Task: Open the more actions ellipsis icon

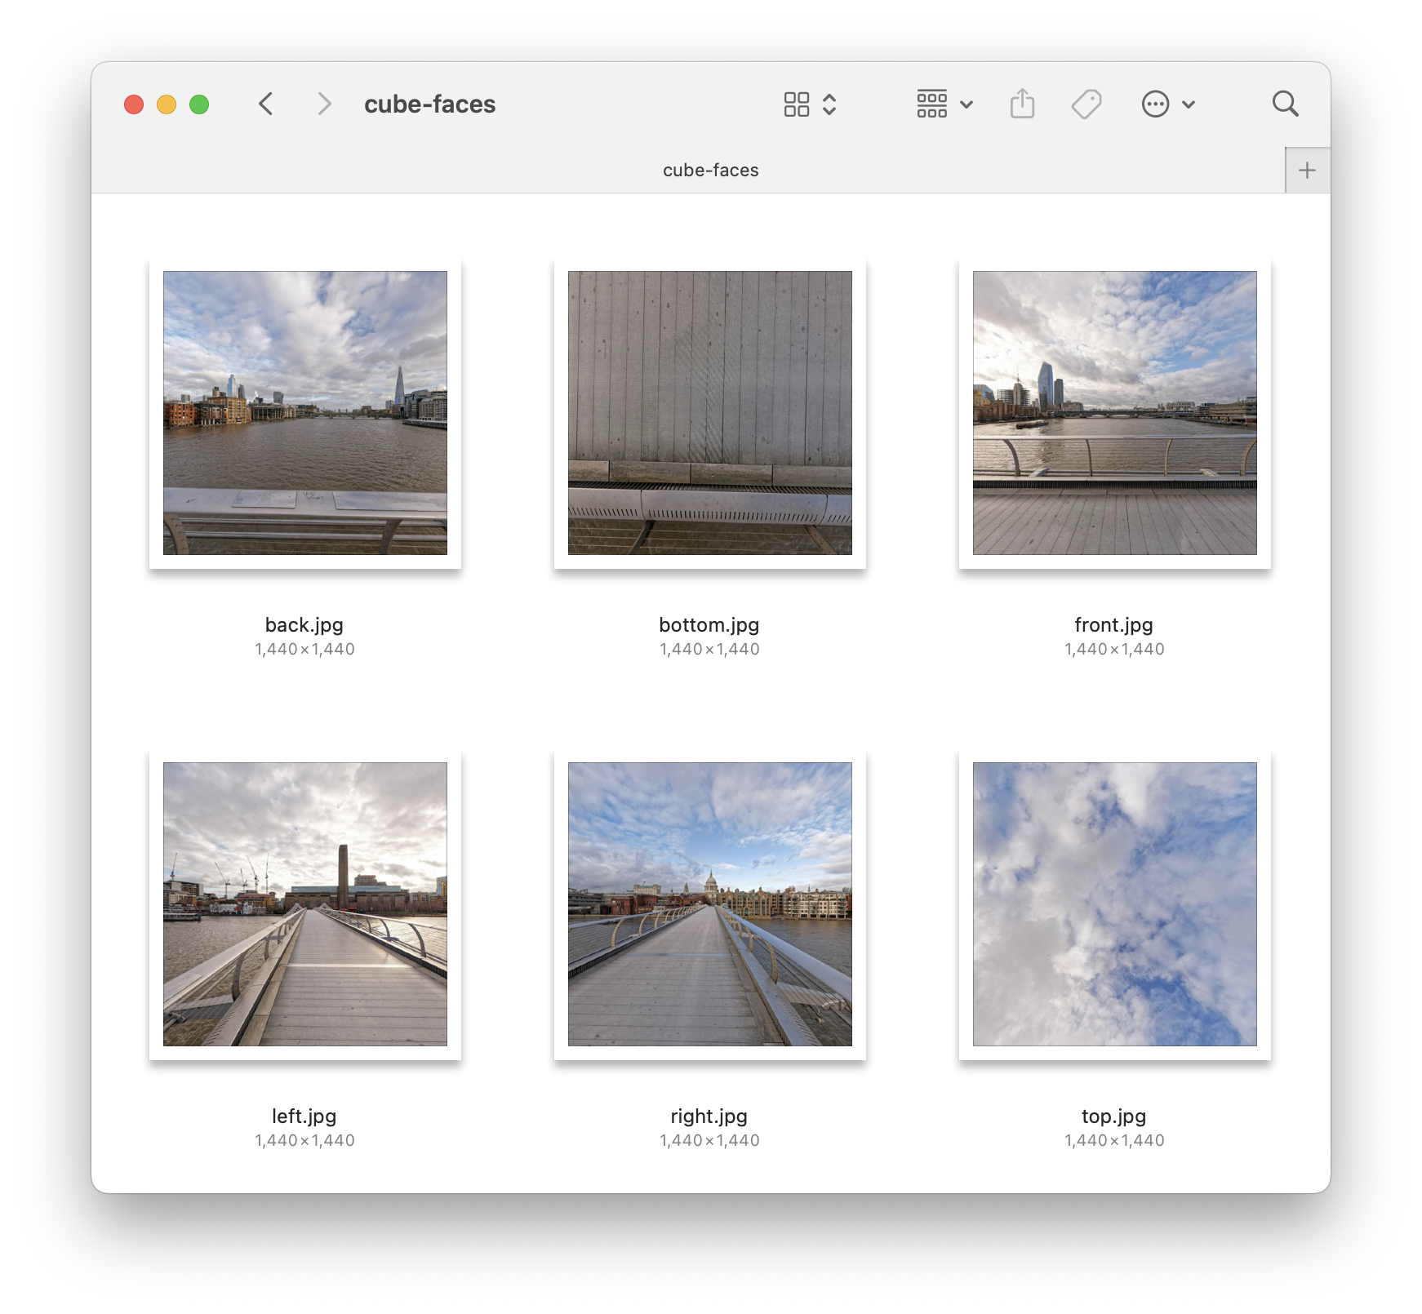Action: point(1155,104)
